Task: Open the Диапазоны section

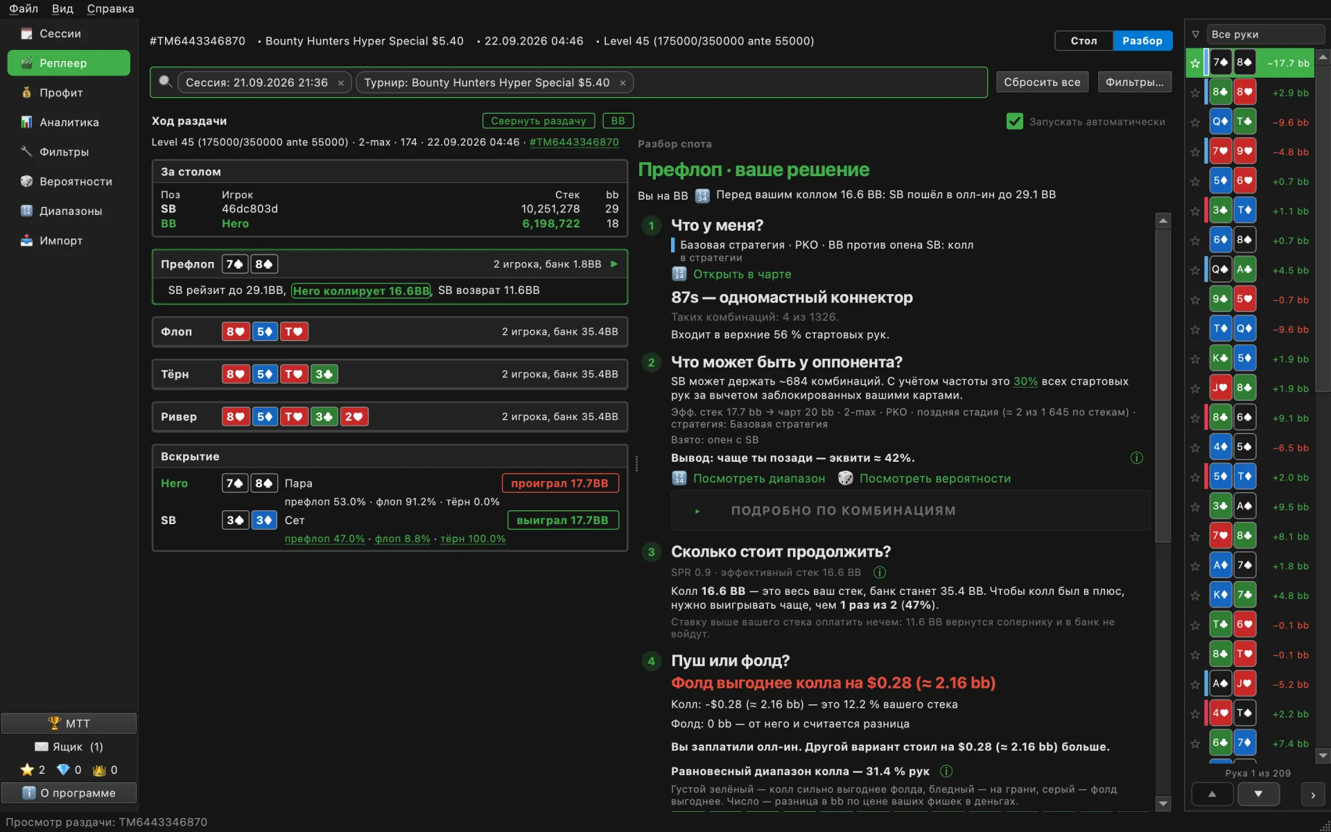Action: pyautogui.click(x=69, y=211)
